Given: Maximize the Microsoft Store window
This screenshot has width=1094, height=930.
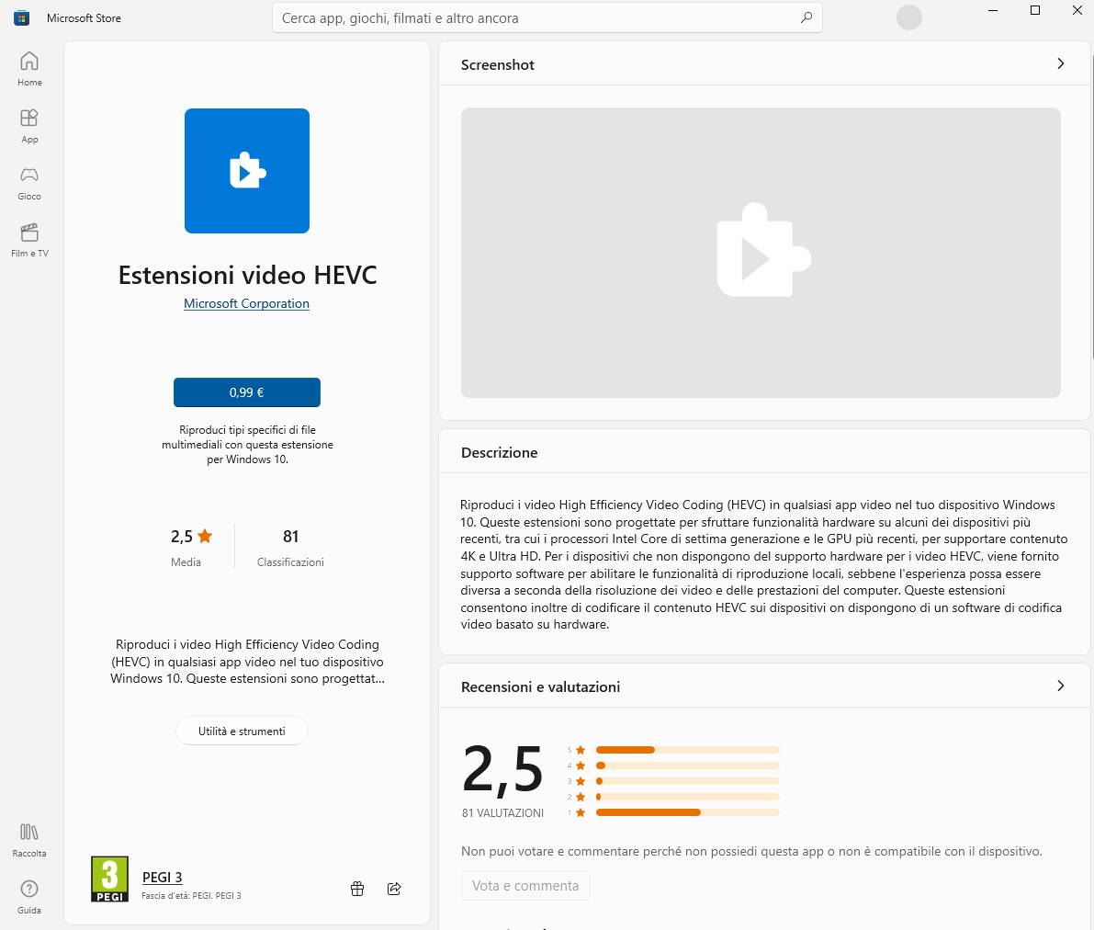Looking at the screenshot, I should tap(1035, 10).
